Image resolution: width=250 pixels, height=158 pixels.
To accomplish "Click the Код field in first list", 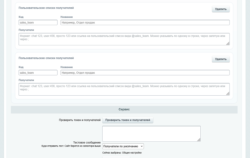I will click(38, 23).
